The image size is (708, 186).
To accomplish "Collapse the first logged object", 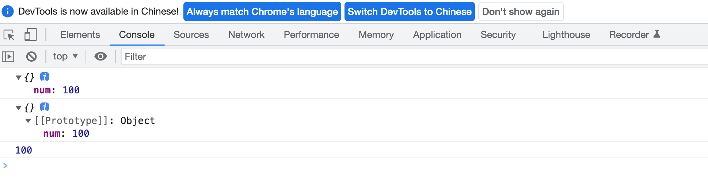I will (18, 77).
